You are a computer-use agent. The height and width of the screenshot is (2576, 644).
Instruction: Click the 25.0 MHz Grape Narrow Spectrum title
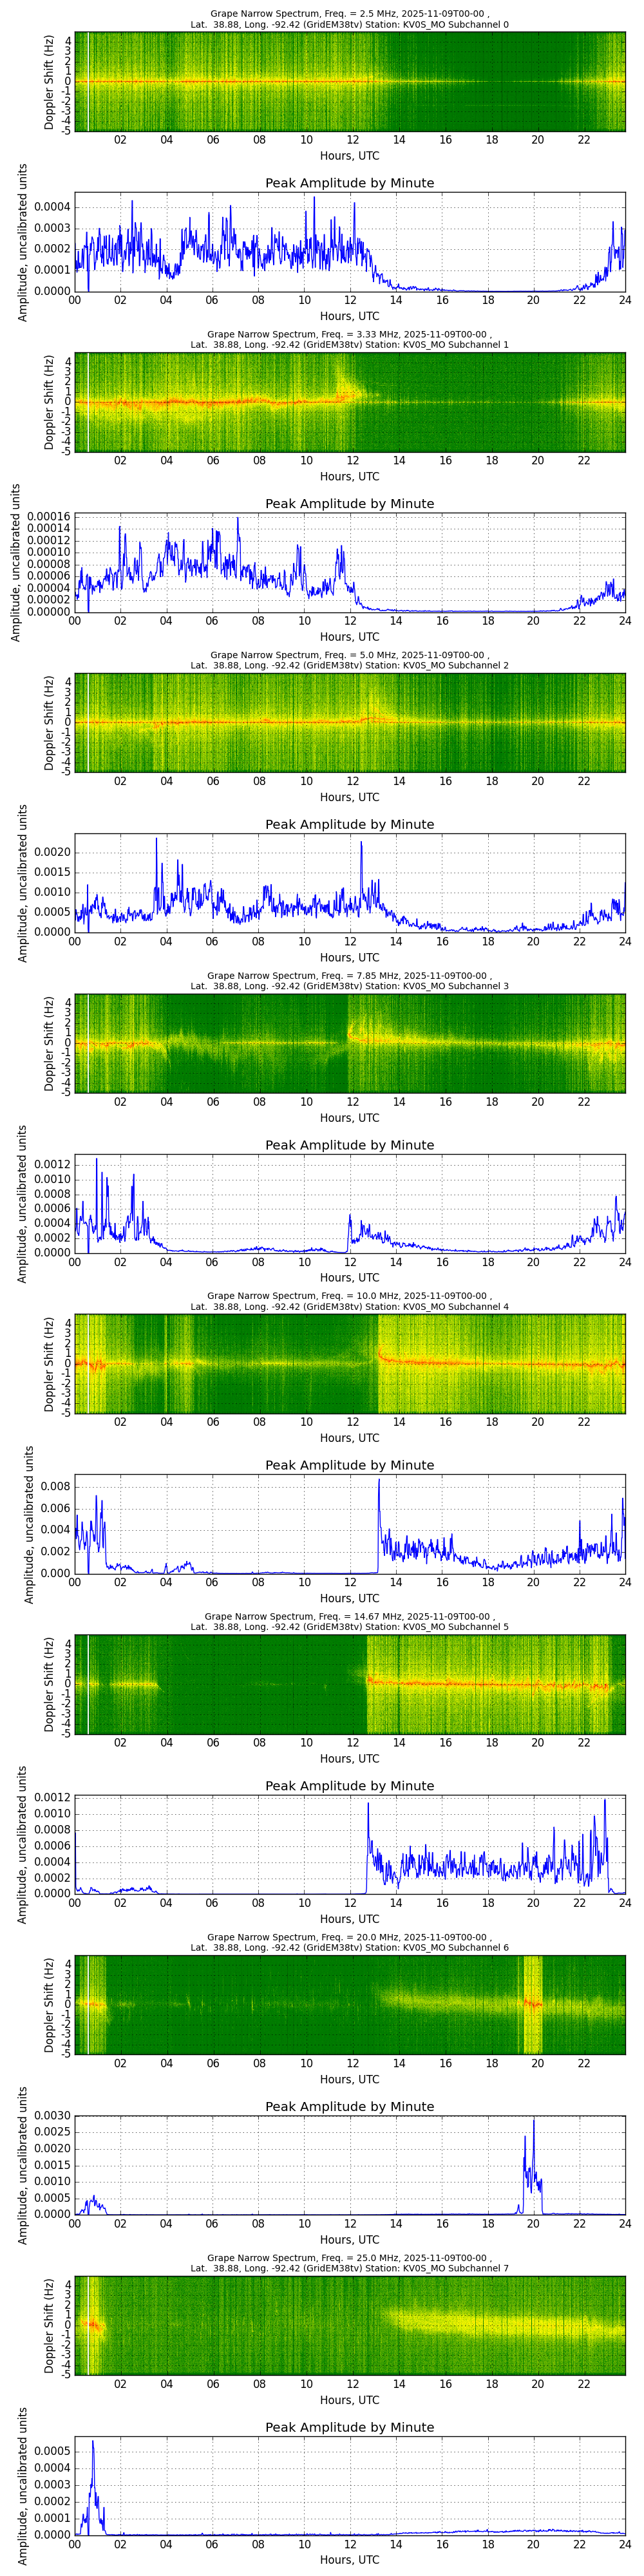(x=349, y=2265)
